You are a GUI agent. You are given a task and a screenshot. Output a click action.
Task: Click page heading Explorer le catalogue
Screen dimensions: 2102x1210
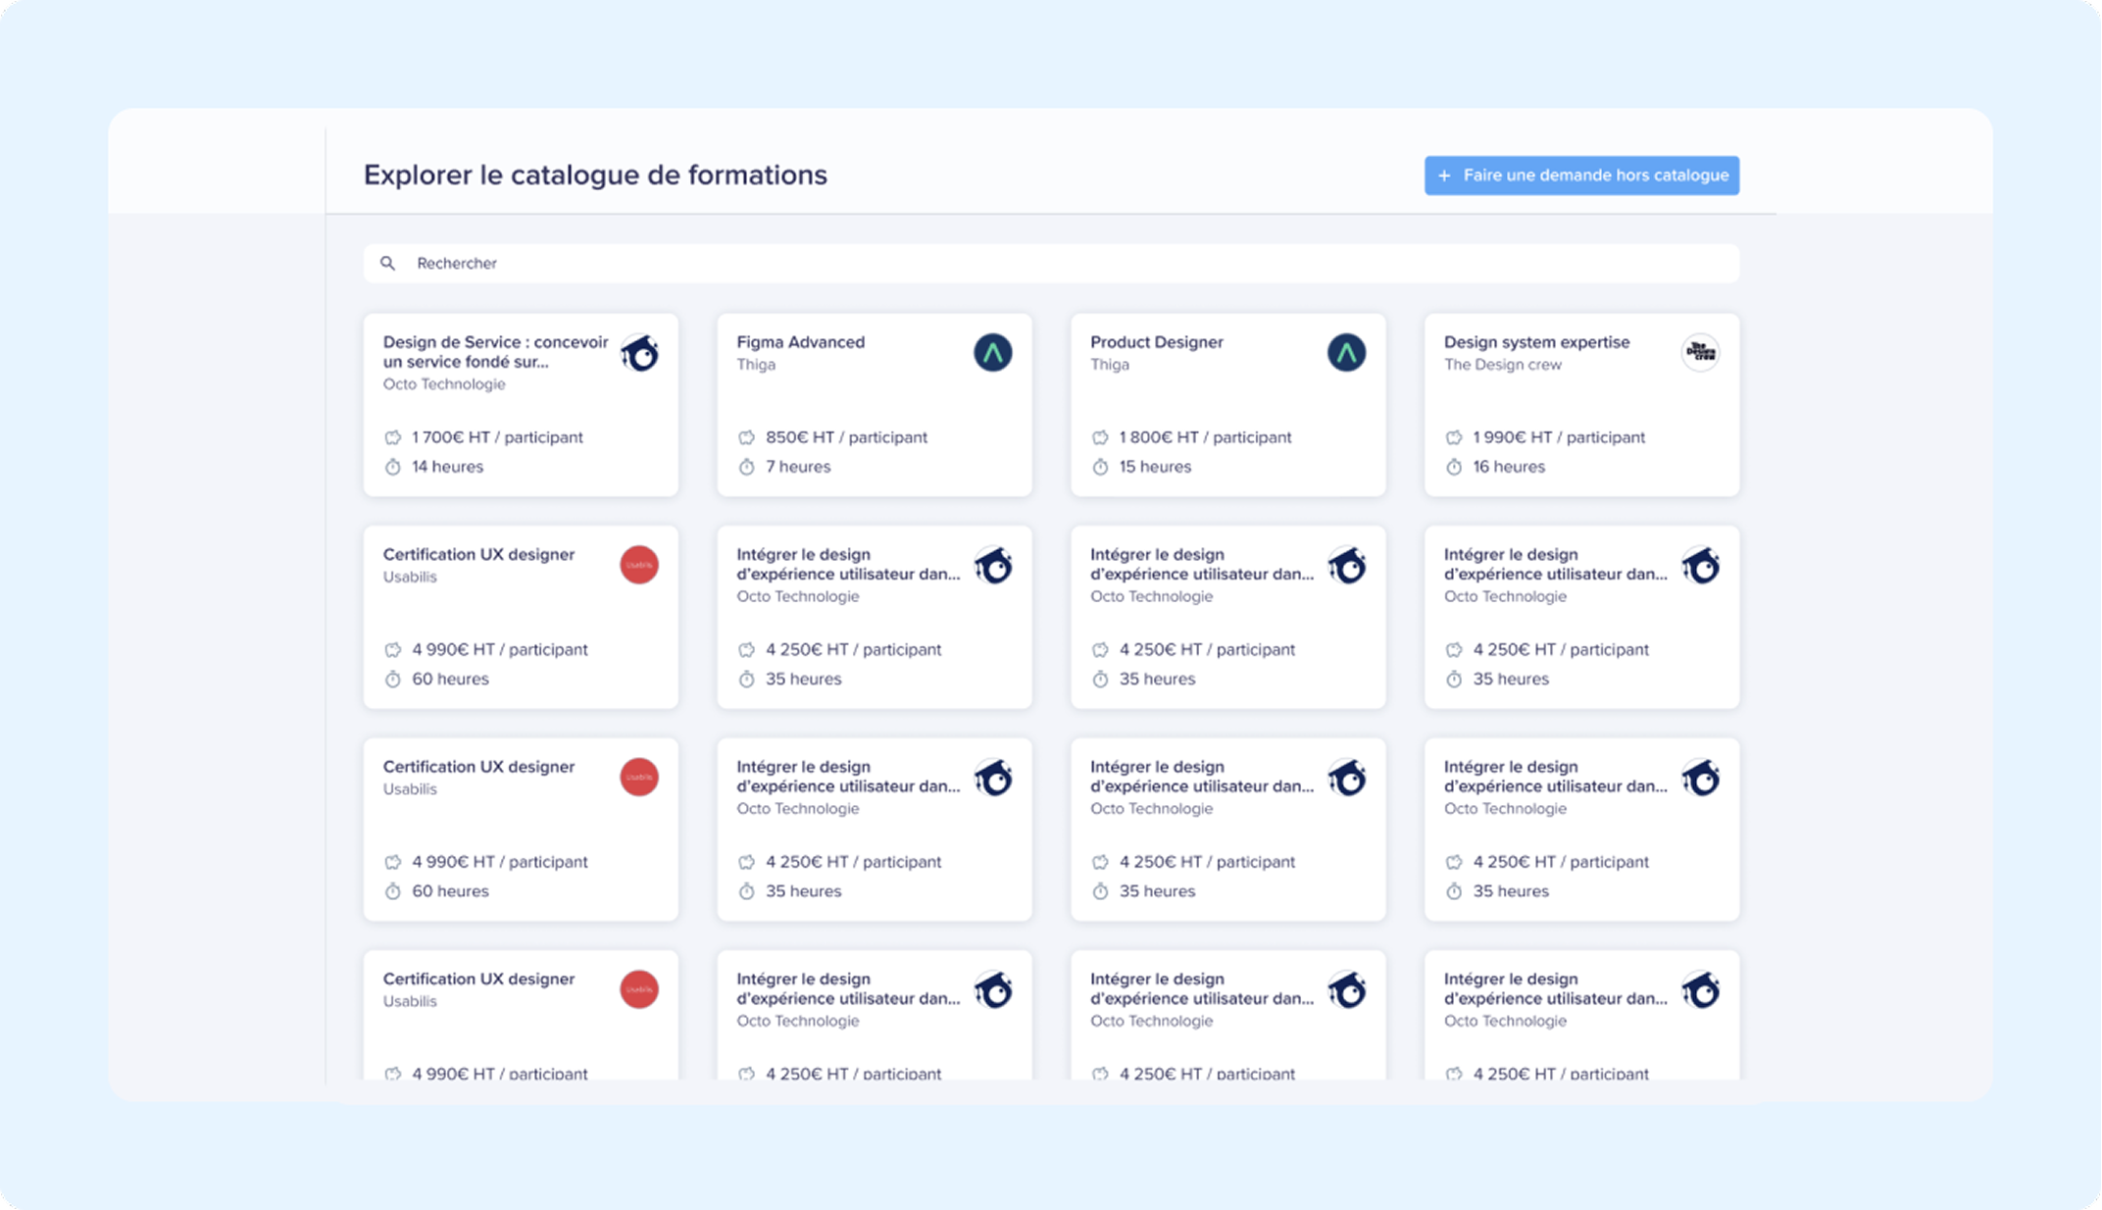point(595,175)
